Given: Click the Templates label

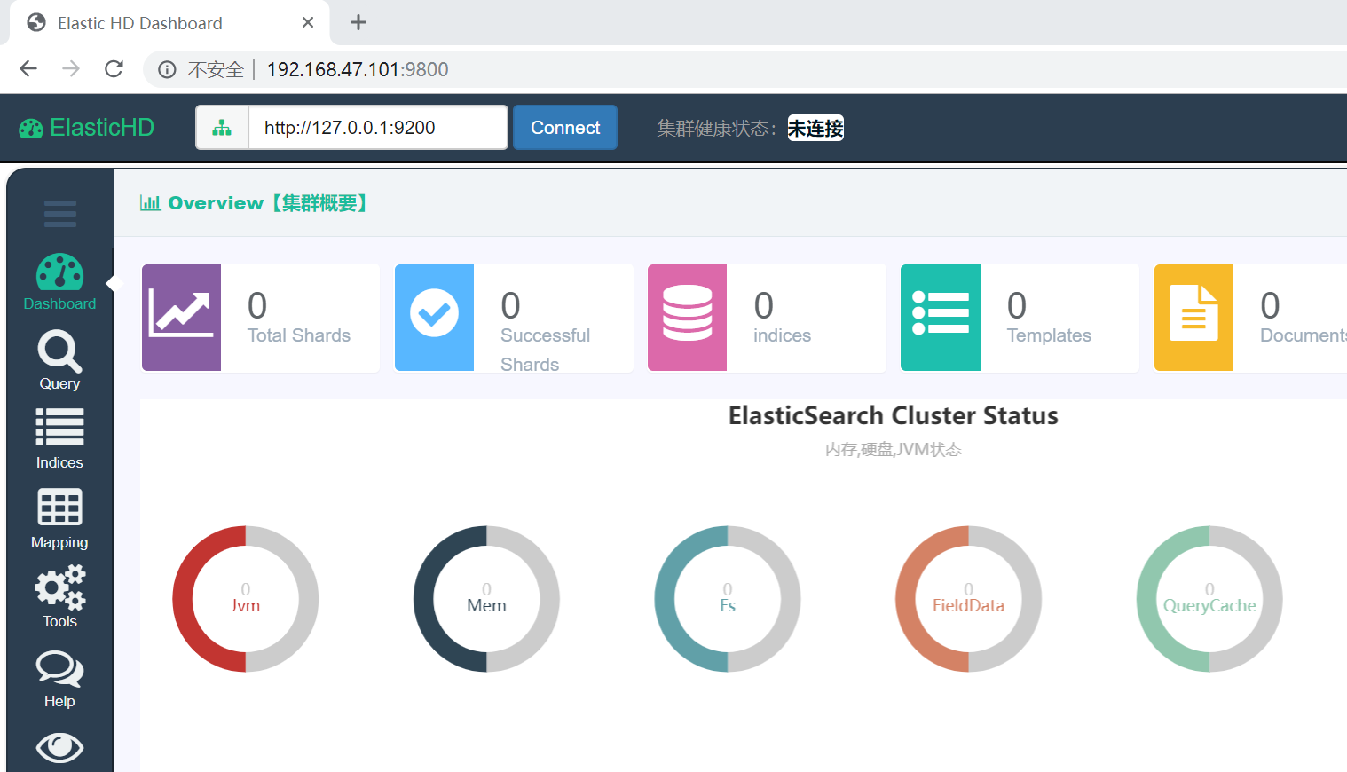Looking at the screenshot, I should pos(1049,335).
